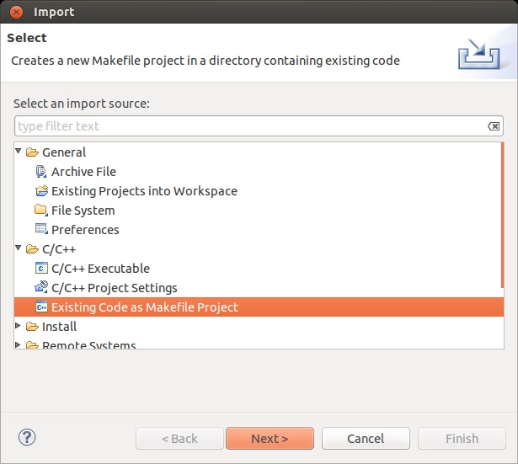Collapse the C/C++ category
Screen dimensions: 518x464
point(19,249)
